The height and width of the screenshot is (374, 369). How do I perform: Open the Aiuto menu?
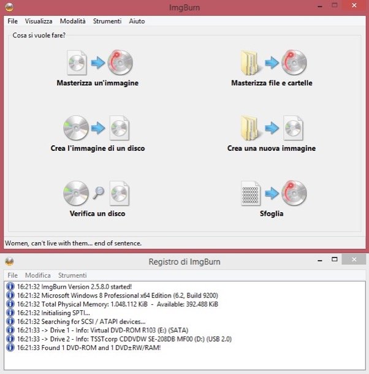[x=137, y=21]
